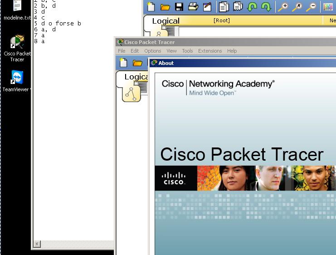The image size is (336, 255).
Task: Click Zoom In magnifier in back toolbar
Action: click(283, 7)
